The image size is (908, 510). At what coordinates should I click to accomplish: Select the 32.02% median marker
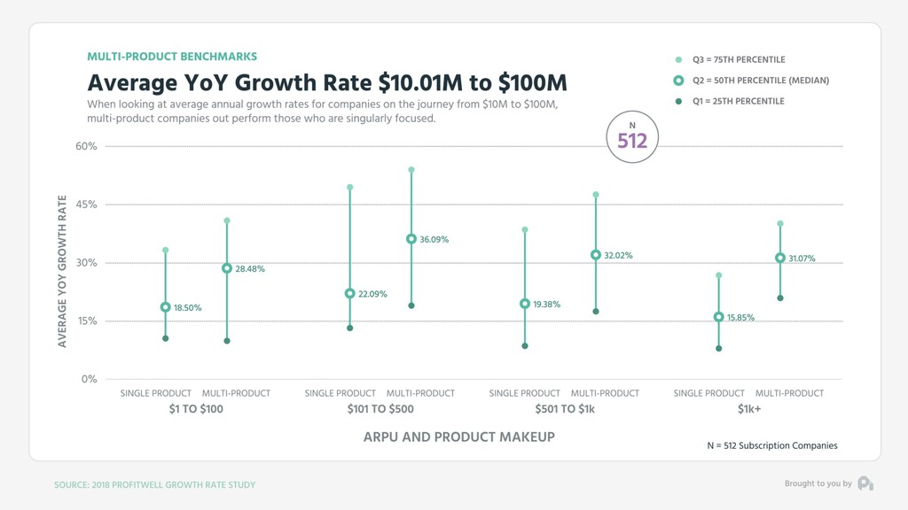(596, 255)
